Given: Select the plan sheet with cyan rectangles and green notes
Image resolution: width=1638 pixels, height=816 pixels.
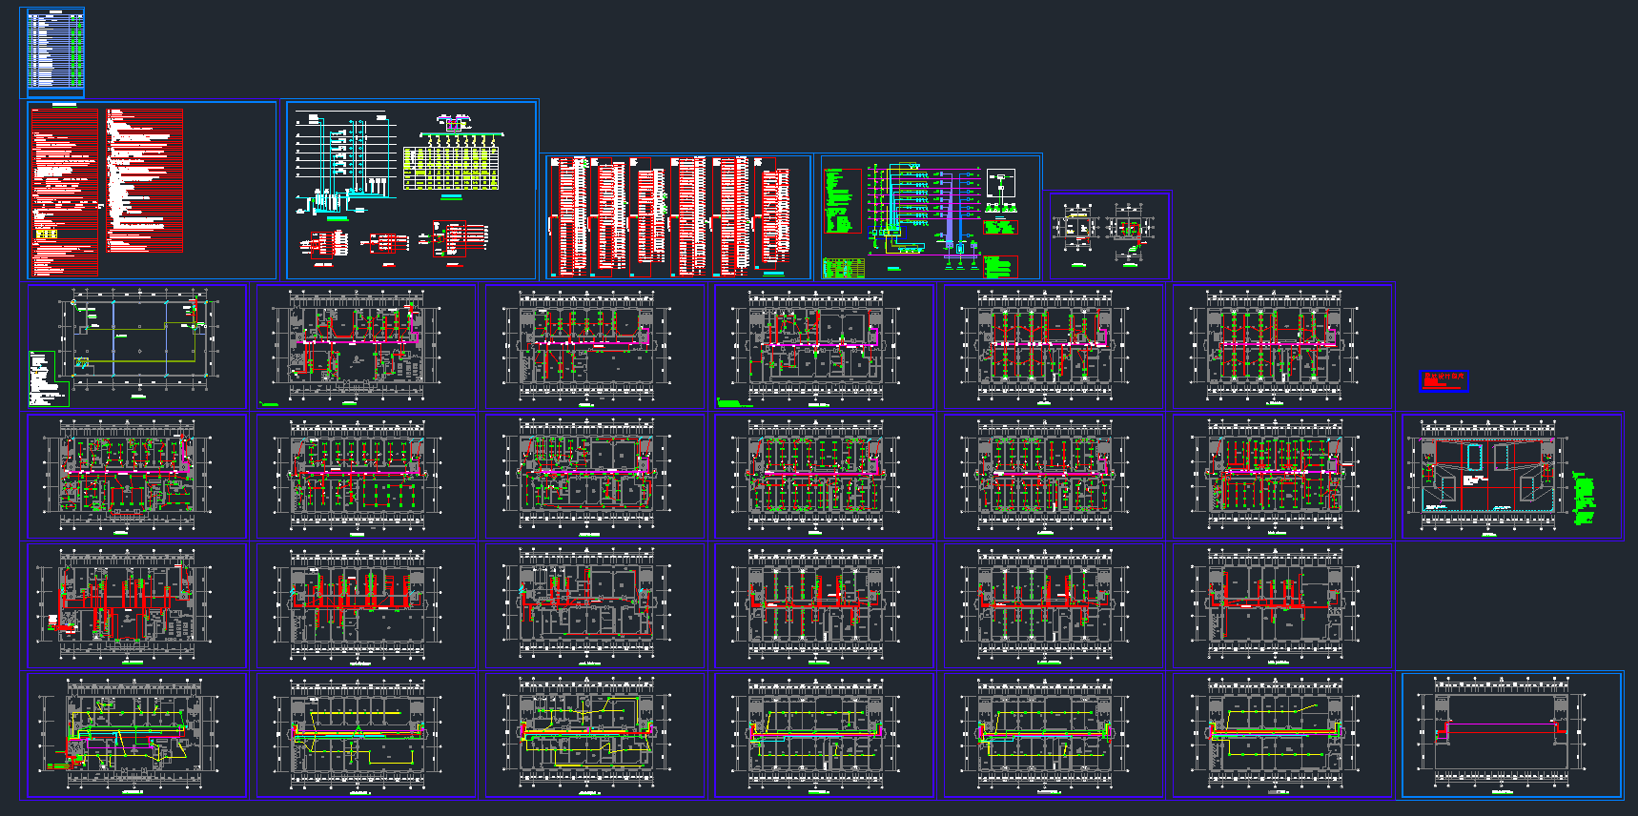Looking at the screenshot, I should pyautogui.click(x=1511, y=477).
